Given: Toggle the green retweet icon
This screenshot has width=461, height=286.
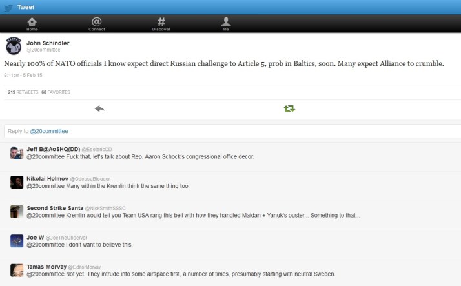Looking at the screenshot, I should coord(289,108).
